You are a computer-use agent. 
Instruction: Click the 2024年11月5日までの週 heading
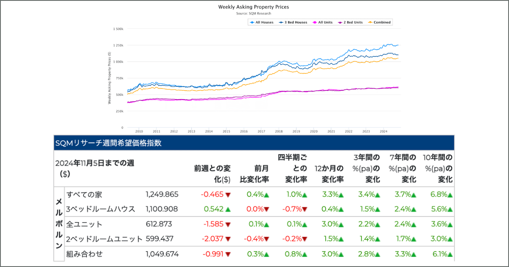pos(95,168)
